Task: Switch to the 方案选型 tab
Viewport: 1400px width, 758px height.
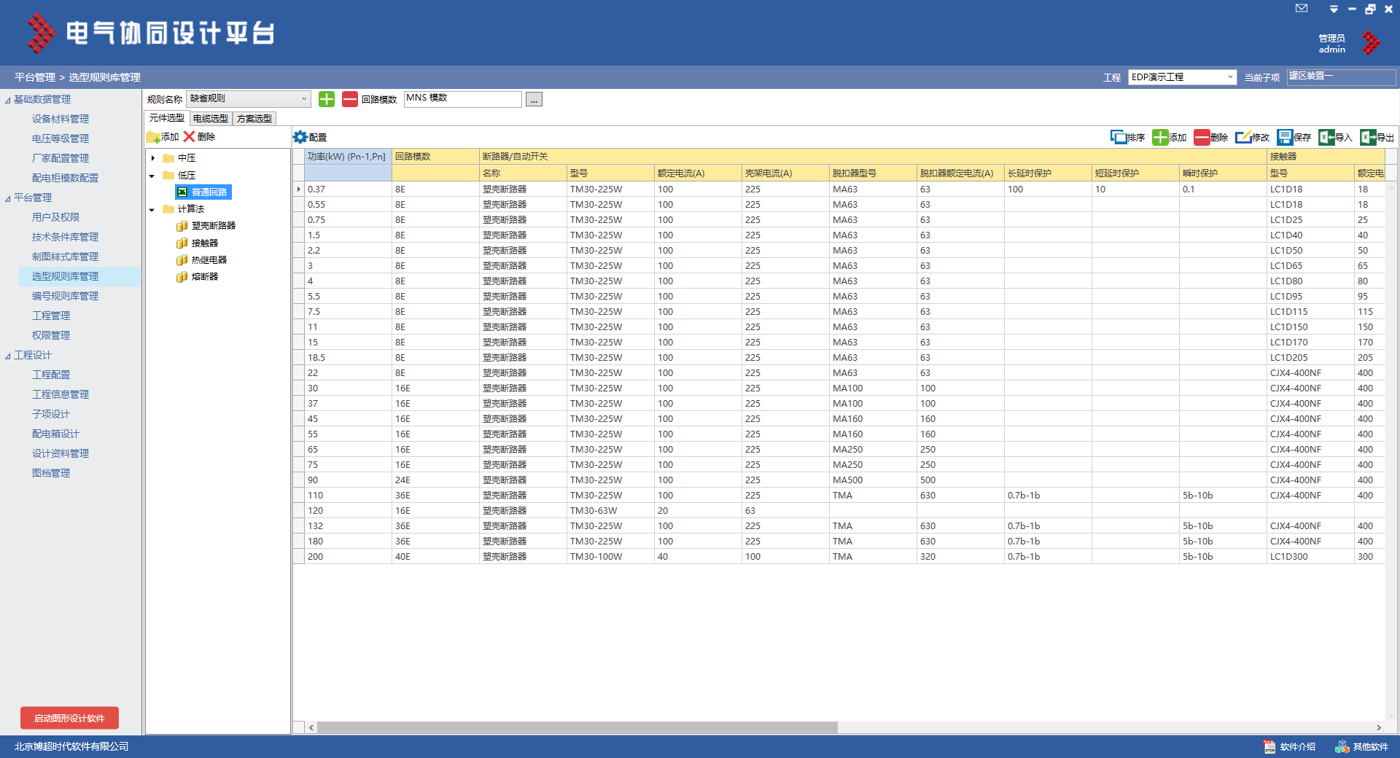Action: (254, 118)
